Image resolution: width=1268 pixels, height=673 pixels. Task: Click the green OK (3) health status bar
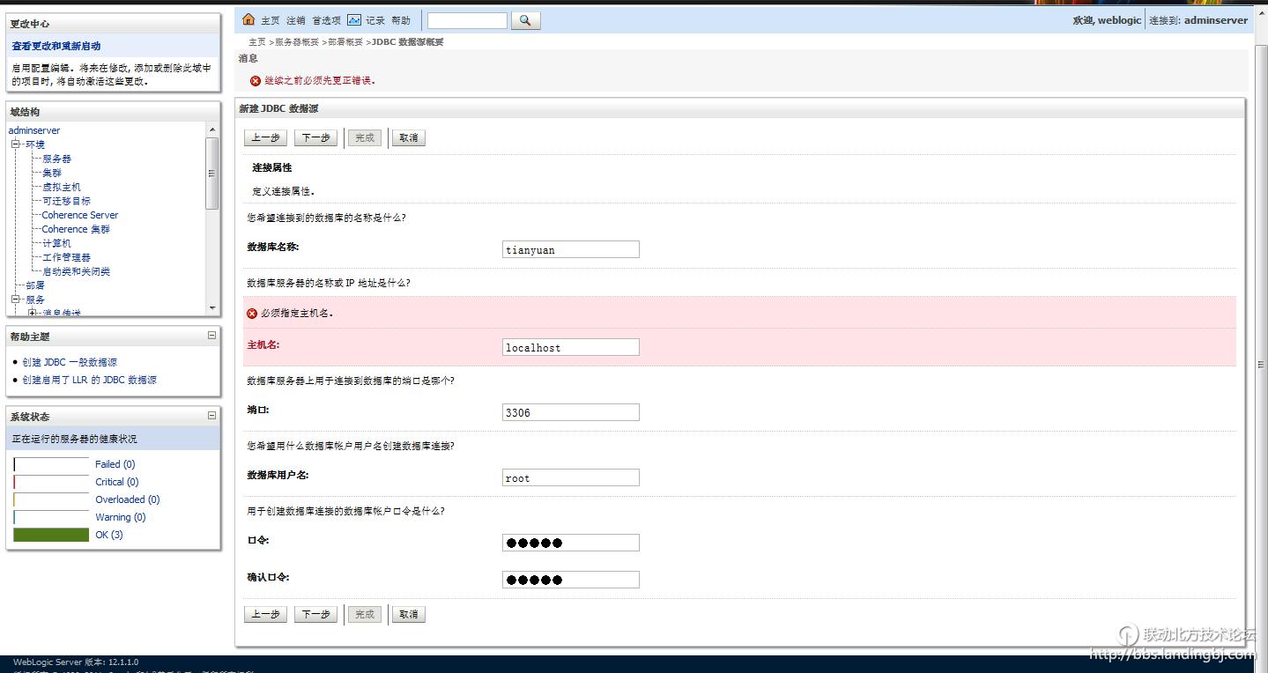point(50,535)
